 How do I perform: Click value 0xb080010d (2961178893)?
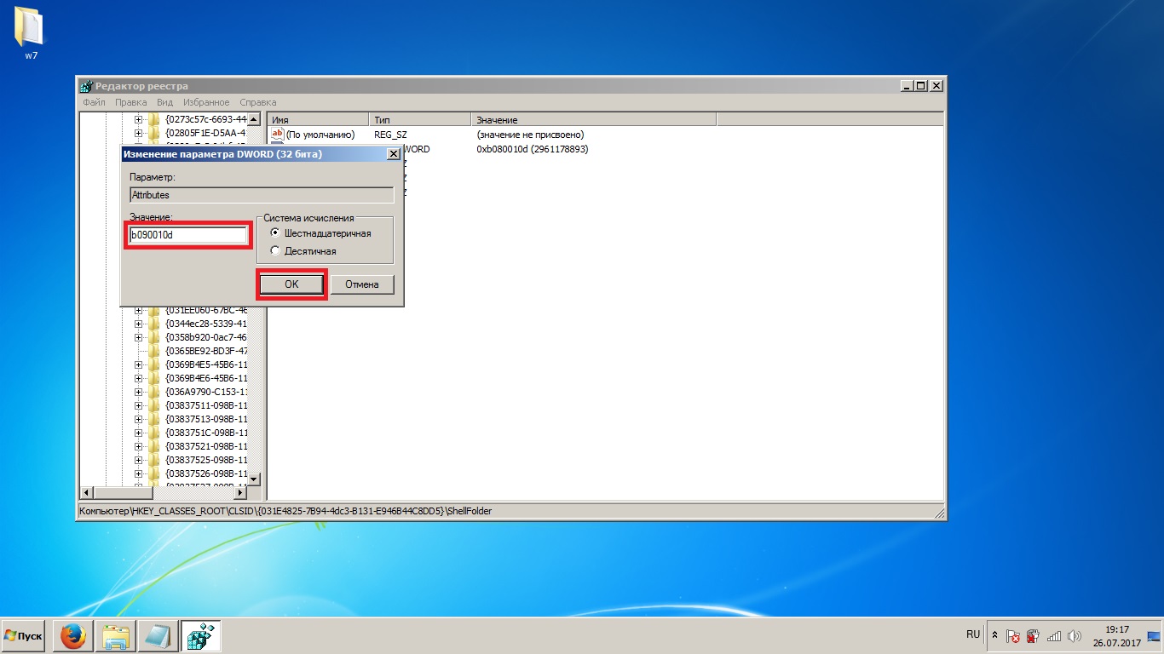[x=533, y=149]
